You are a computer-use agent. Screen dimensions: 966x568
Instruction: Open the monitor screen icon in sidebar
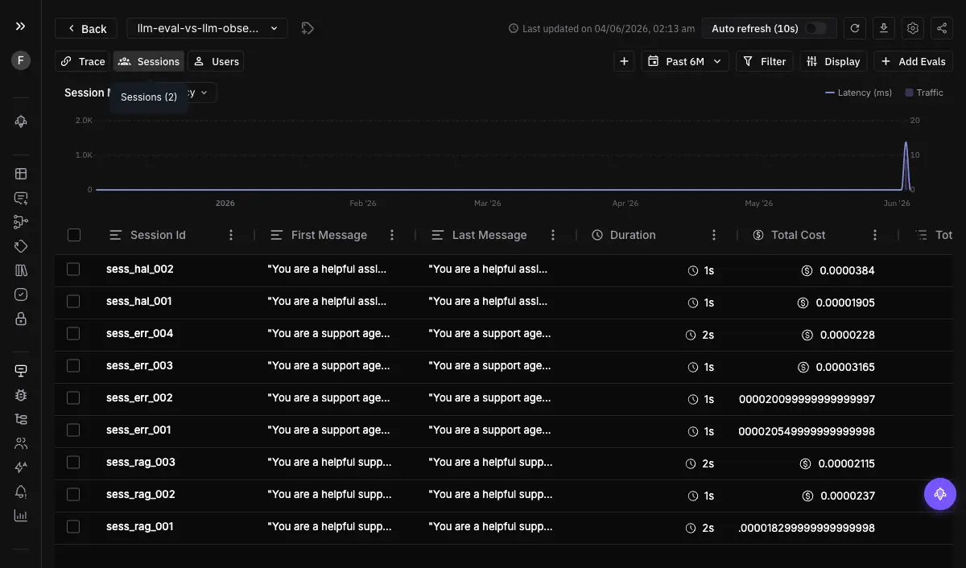click(x=21, y=371)
